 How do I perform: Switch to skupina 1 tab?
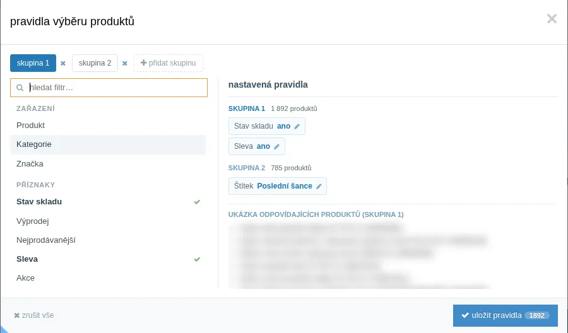(33, 63)
